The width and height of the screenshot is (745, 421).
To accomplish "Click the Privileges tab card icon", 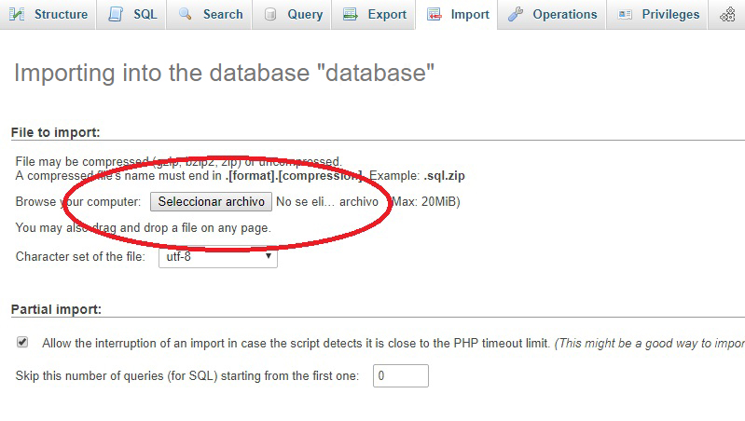I will 625,14.
